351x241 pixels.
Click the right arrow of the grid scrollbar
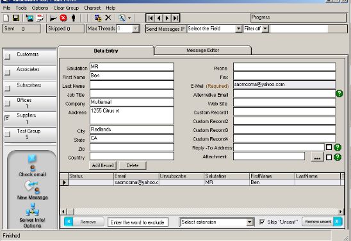click(x=341, y=212)
